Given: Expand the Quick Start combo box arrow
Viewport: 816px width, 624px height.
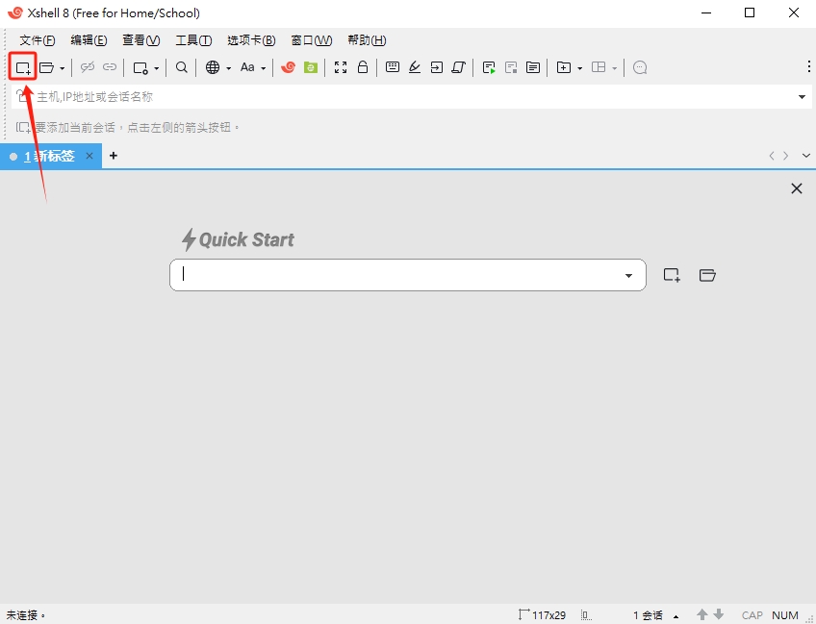Looking at the screenshot, I should [x=628, y=276].
